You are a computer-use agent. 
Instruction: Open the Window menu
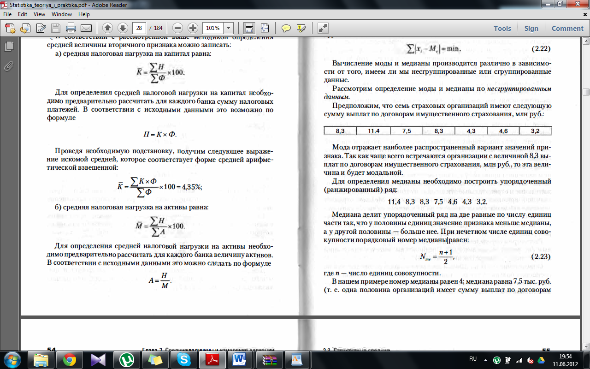[x=61, y=14]
